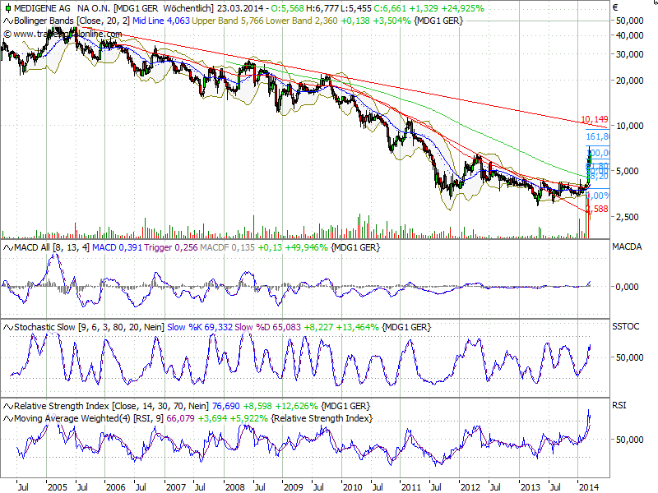Click the Bollinger Bands [Close, 20, 2] title
The width and height of the screenshot is (658, 493).
click(72, 21)
